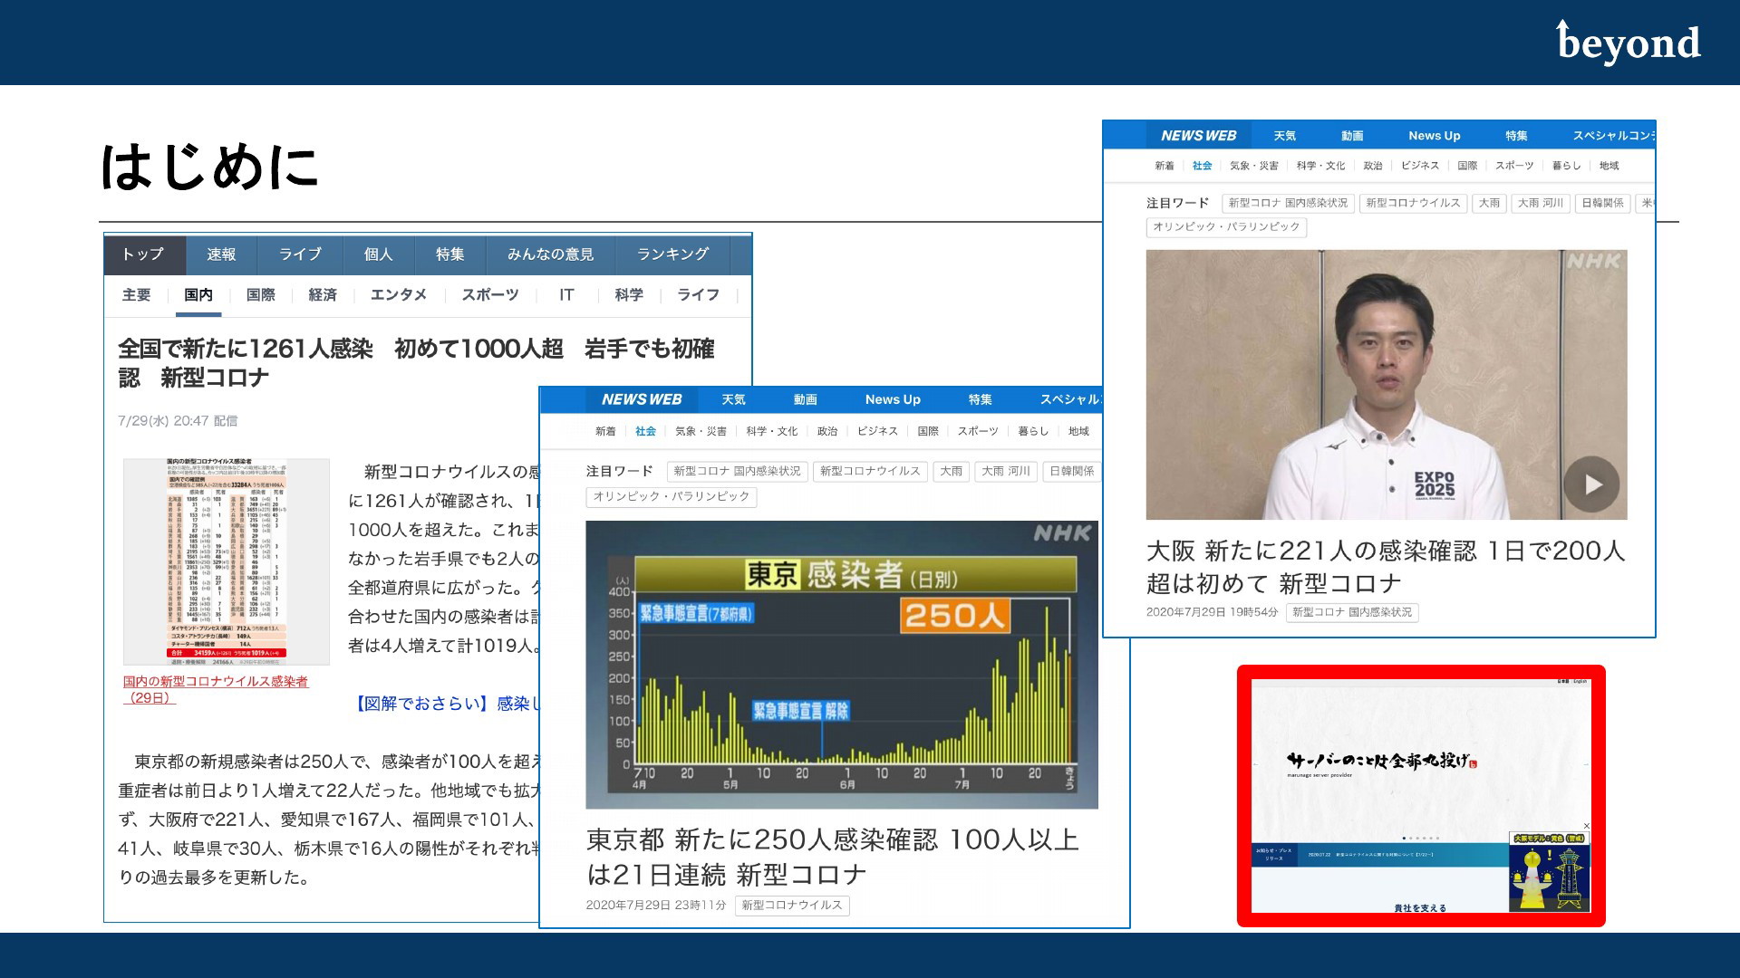Image resolution: width=1740 pixels, height=978 pixels.
Task: Select 国際 category in the left news portal
Action: tap(261, 295)
